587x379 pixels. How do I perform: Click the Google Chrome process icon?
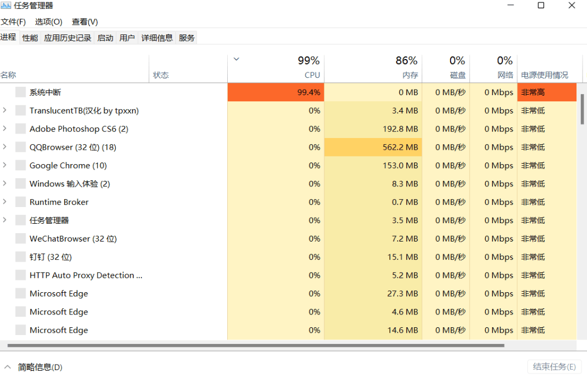point(21,165)
